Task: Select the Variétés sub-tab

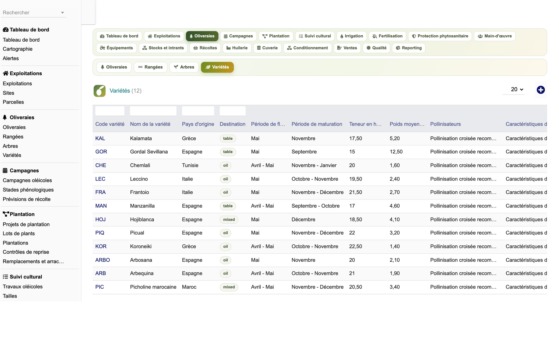Action: (x=217, y=67)
